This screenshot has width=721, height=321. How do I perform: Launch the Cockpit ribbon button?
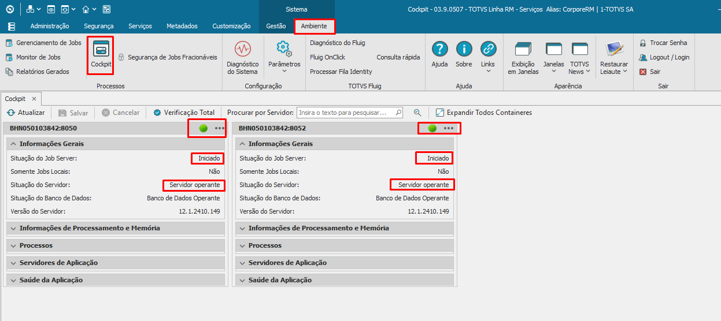pyautogui.click(x=101, y=55)
